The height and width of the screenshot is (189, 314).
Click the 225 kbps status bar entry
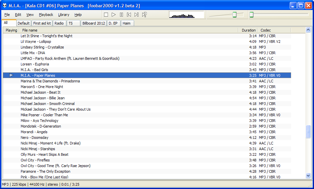[19, 184]
